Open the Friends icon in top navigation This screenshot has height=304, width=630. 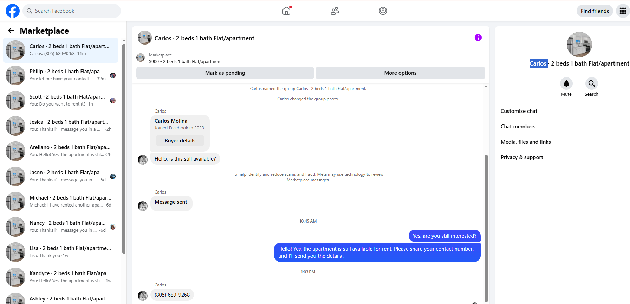335,11
